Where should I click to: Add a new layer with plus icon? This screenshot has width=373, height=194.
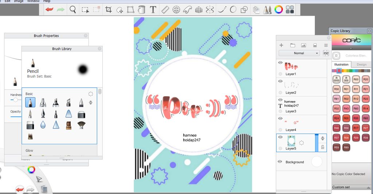pos(281,45)
